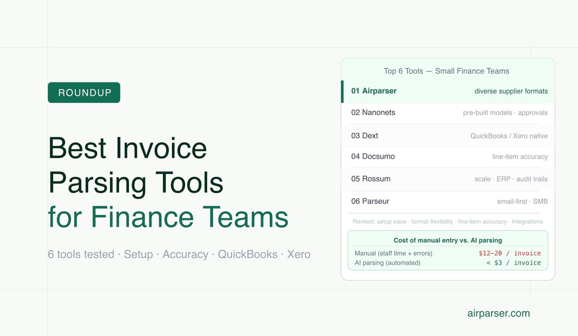This screenshot has height=336, width=578.
Task: Click the 'Best Invoice Parsing Tools' headline
Action: tap(136, 165)
